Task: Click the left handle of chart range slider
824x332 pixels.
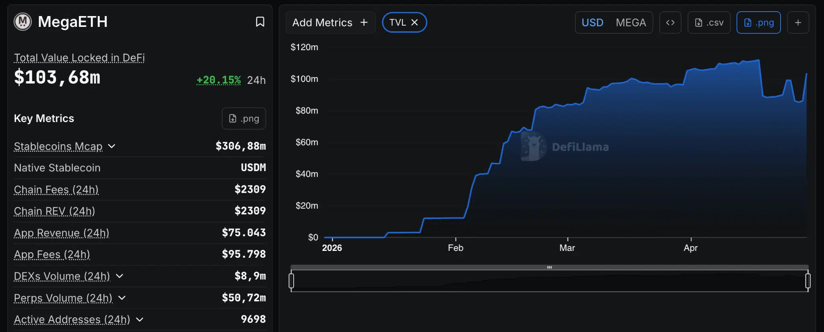Action: pyautogui.click(x=291, y=281)
